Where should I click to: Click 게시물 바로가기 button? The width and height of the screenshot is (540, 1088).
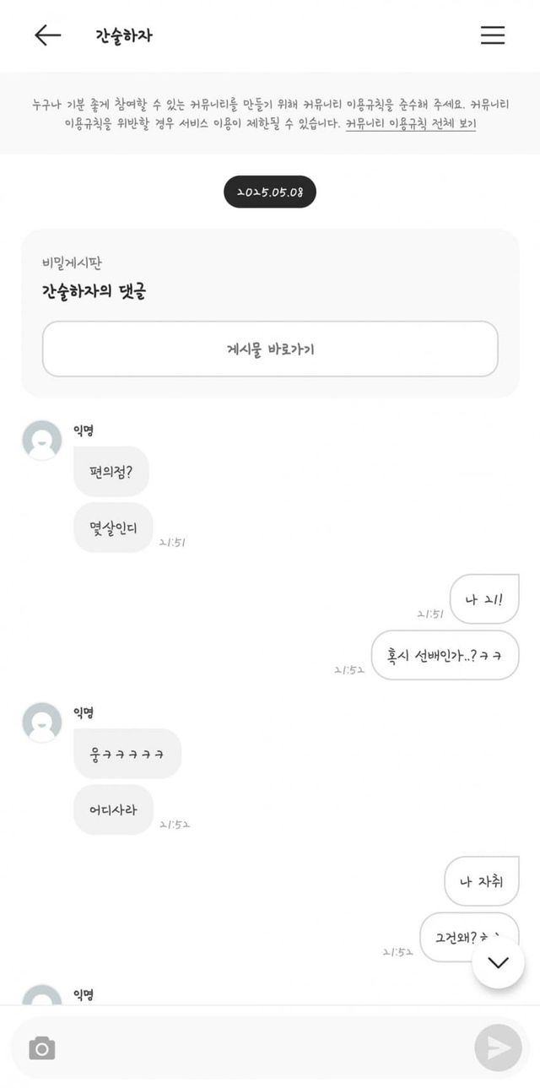click(270, 349)
